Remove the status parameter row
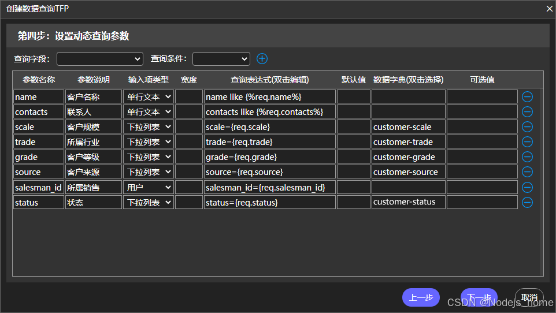 527,202
